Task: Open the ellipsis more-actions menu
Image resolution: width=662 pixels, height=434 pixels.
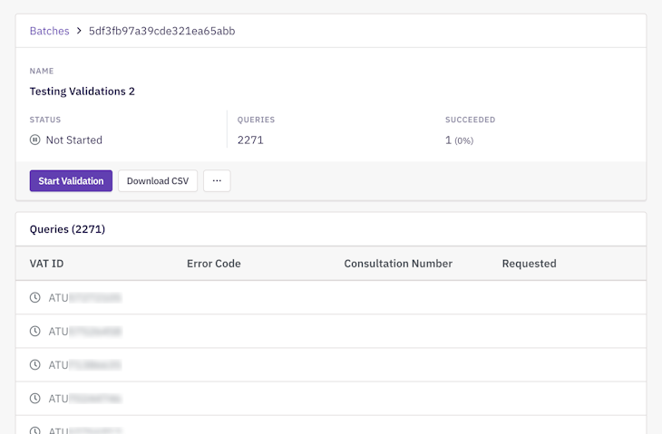Action: [x=217, y=181]
